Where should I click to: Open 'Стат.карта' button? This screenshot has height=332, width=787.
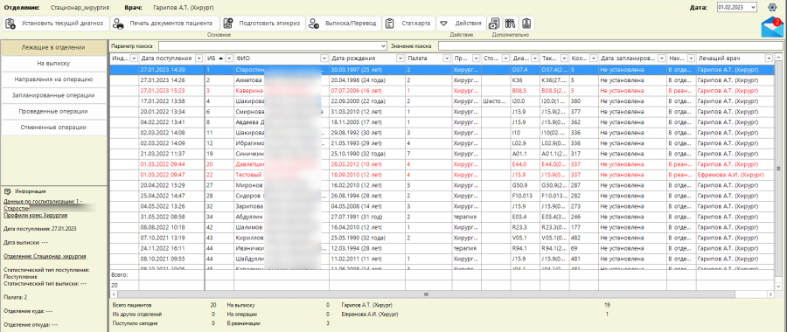tap(408, 23)
